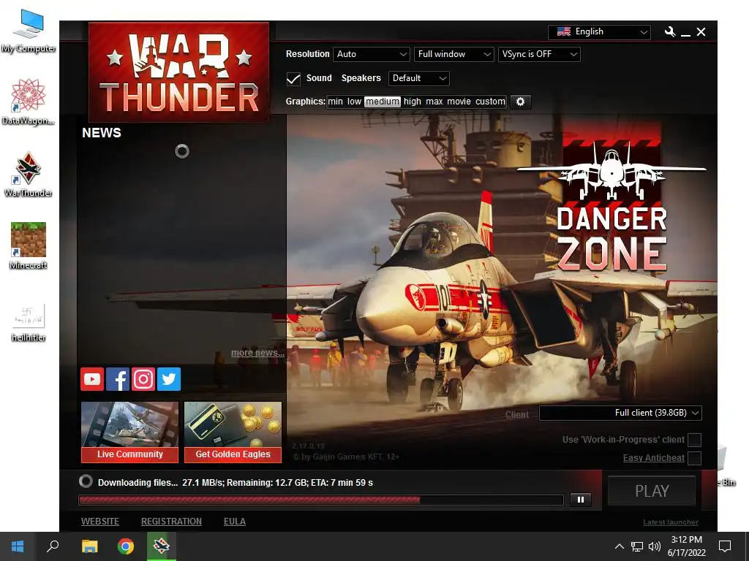Open the Easy Anticheat link

click(x=654, y=458)
